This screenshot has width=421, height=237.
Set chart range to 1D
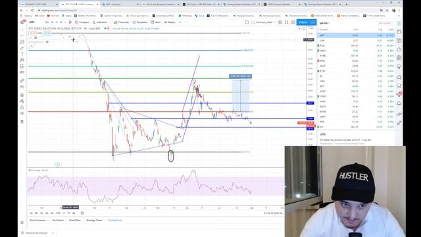click(31, 213)
